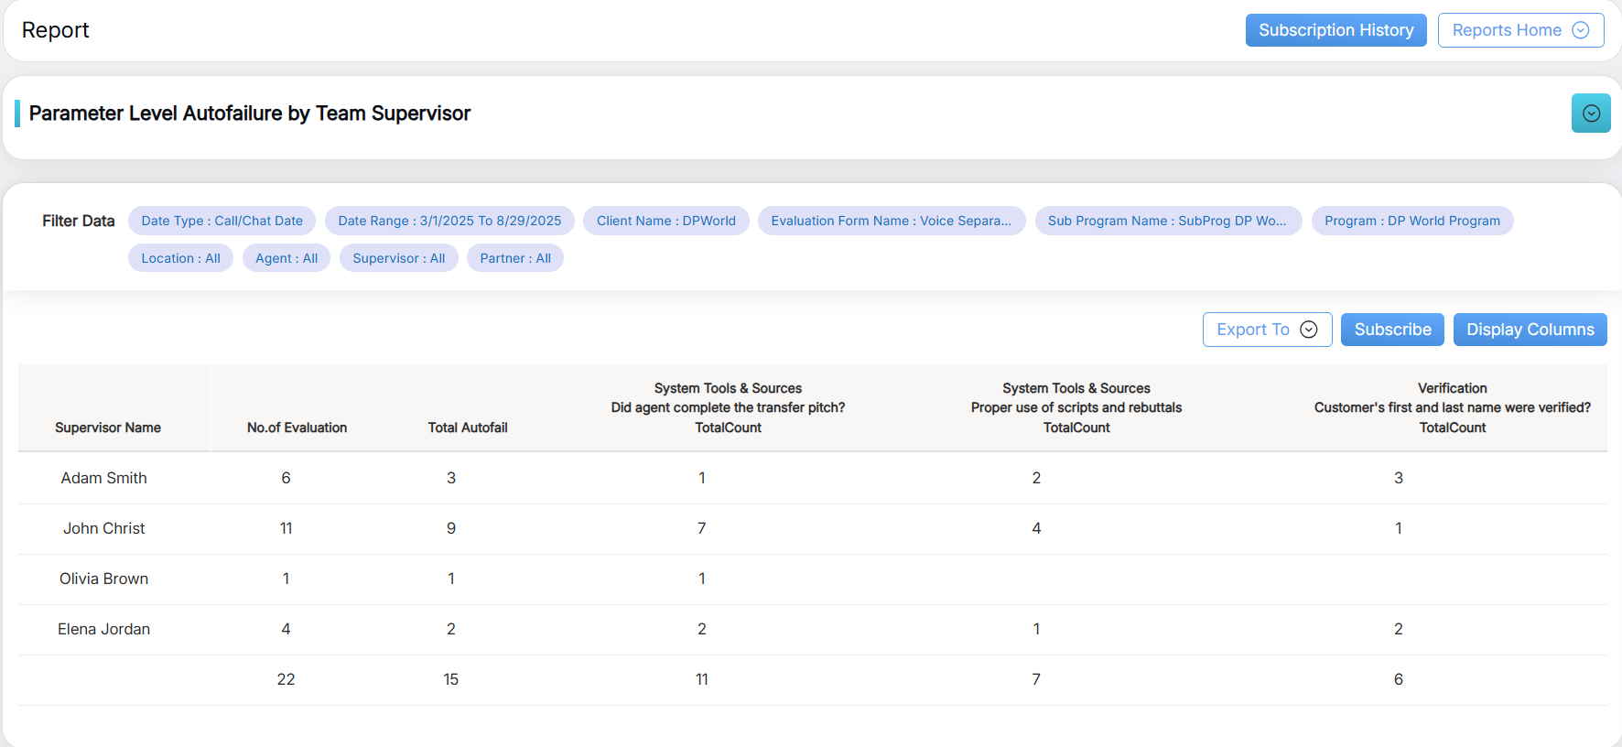Image resolution: width=1622 pixels, height=747 pixels.
Task: Select the Client Name DPWorld filter chip
Action: point(665,221)
